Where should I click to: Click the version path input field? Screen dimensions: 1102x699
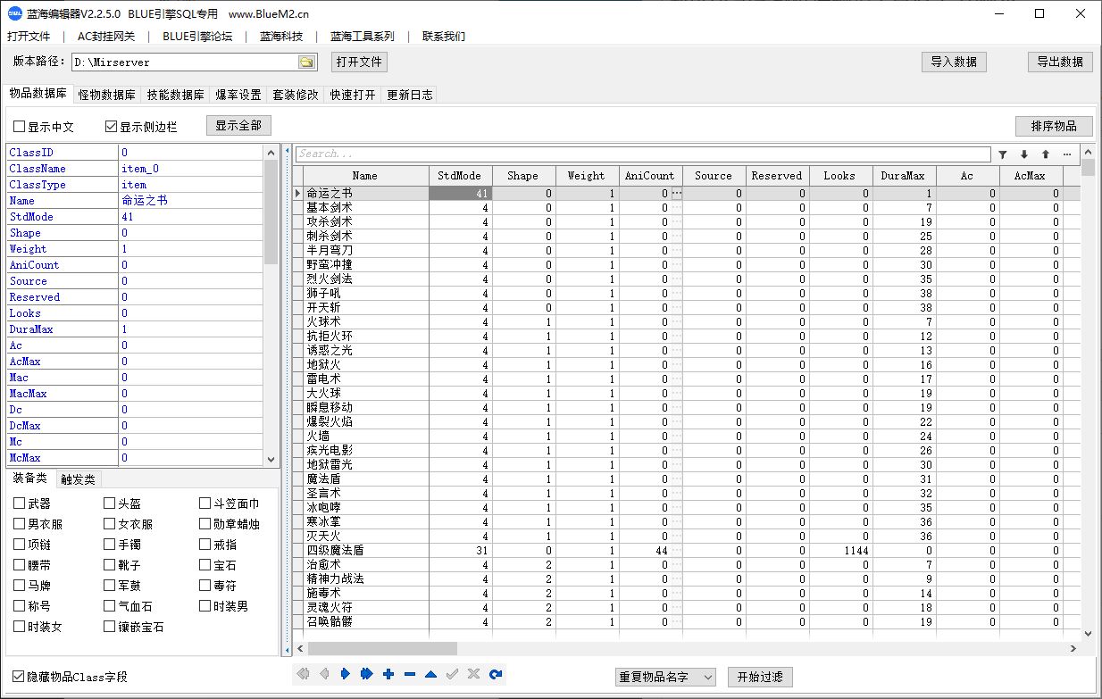[x=184, y=62]
